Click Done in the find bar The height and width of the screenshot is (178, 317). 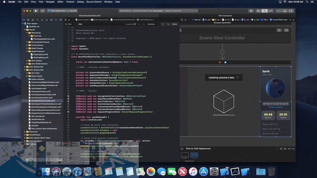174,24
